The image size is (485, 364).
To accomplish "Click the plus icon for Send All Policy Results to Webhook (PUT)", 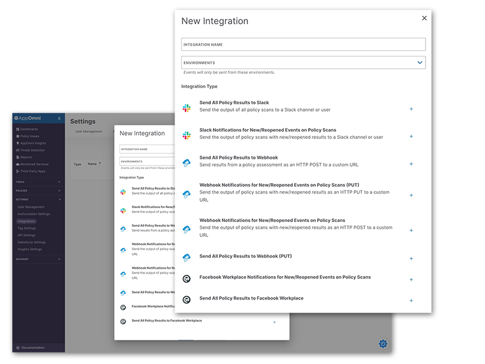I will click(x=411, y=259).
